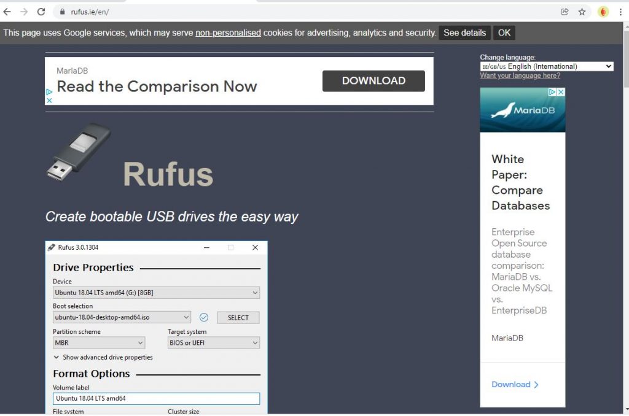This screenshot has width=629, height=416.
Task: Open Chrome three-dot menu
Action: (x=620, y=12)
